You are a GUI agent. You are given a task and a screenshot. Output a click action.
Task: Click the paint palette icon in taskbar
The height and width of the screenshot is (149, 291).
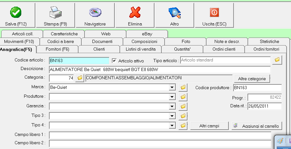[x=280, y=141]
